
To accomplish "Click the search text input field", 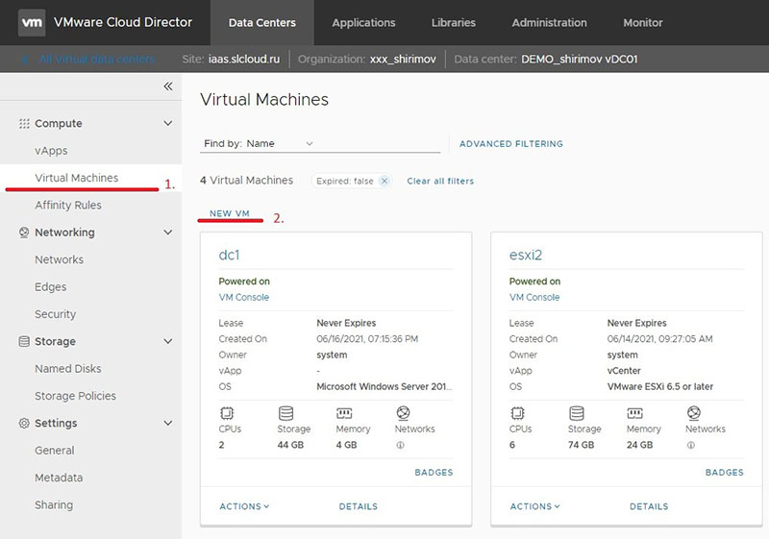I will pos(380,144).
